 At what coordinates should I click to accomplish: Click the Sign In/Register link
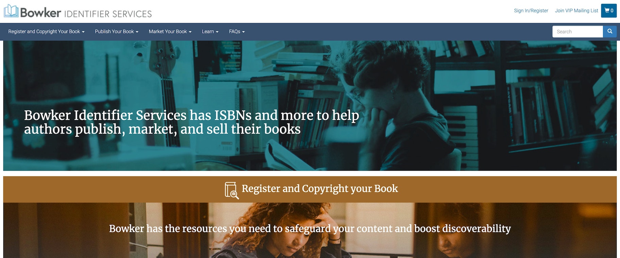[x=531, y=11]
